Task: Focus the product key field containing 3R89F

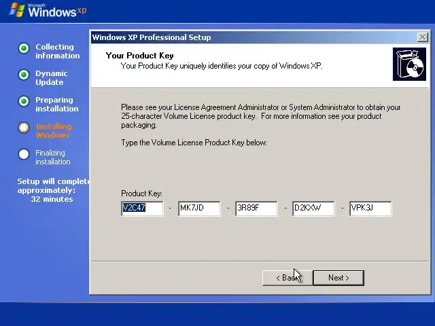Action: (256, 209)
